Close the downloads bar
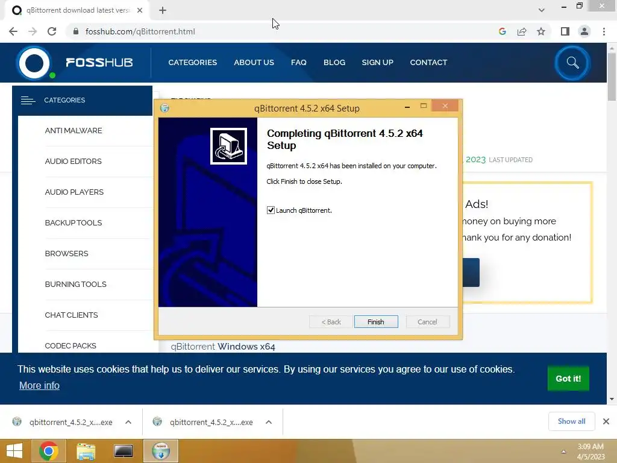The image size is (617, 463). click(x=606, y=421)
